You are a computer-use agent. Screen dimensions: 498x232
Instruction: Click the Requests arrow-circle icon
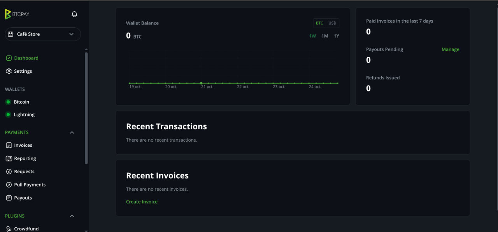pos(9,172)
